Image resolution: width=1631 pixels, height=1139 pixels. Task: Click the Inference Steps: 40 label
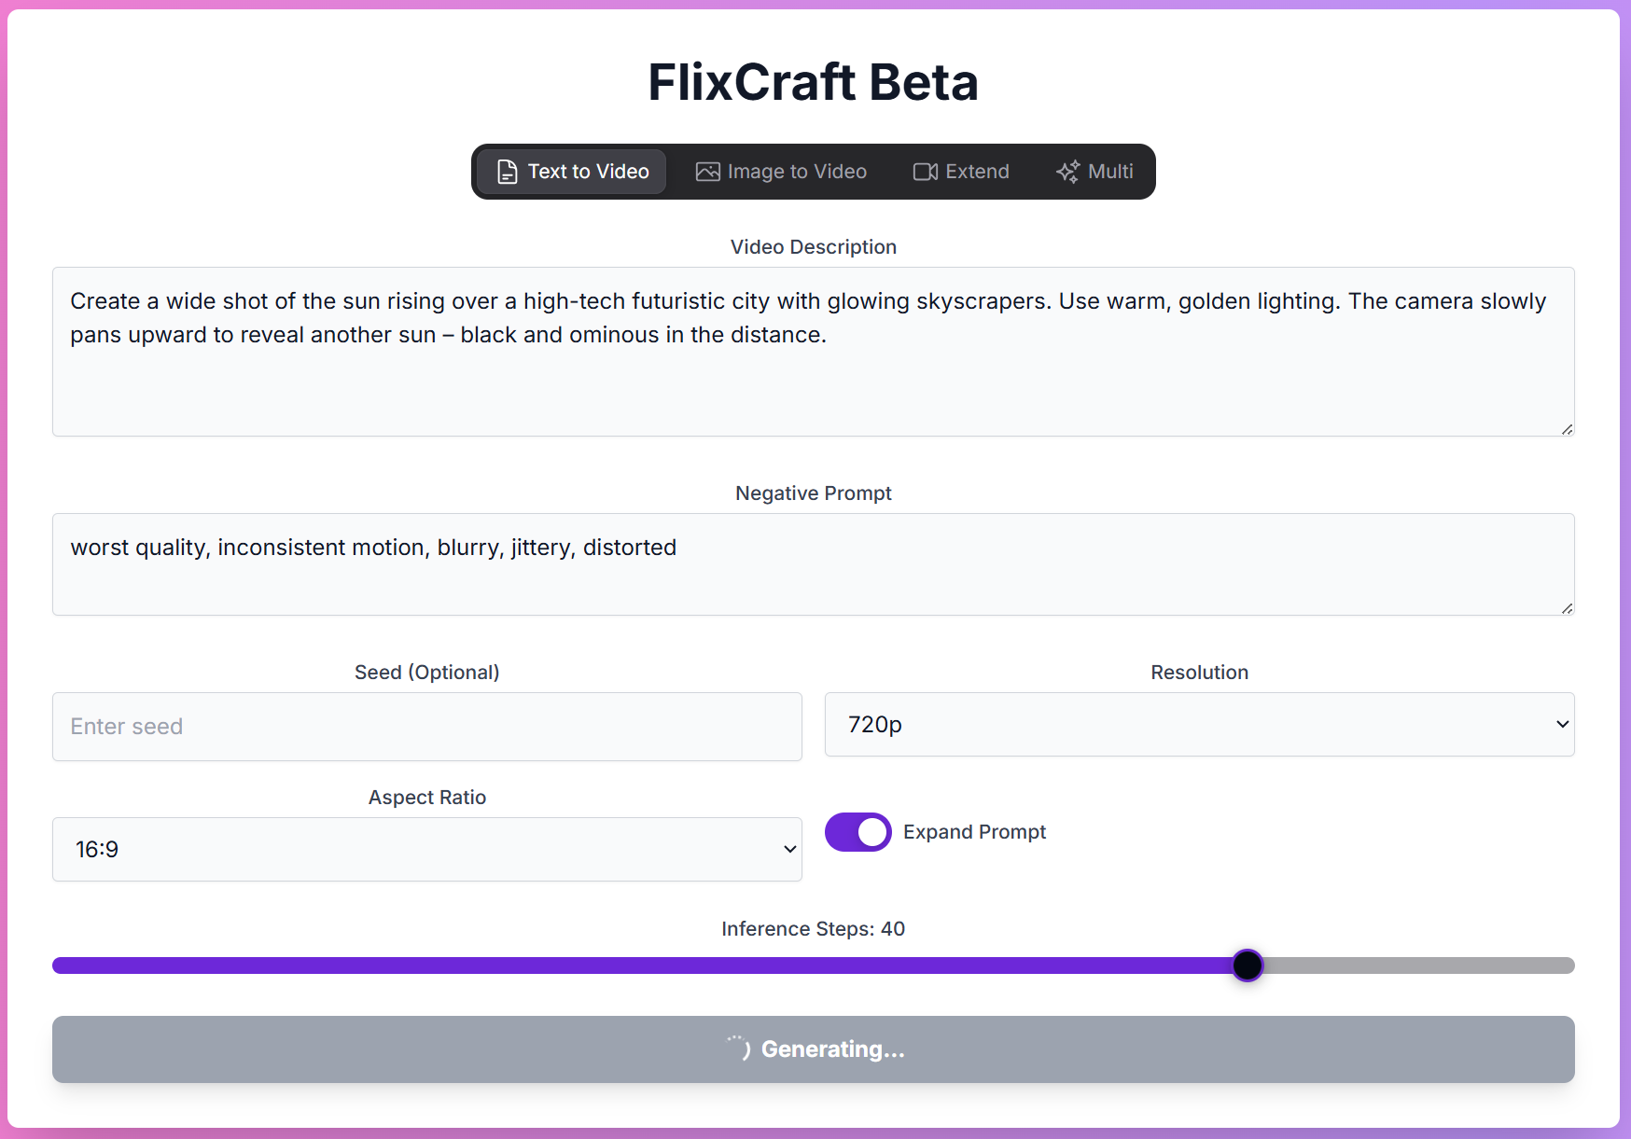(814, 929)
